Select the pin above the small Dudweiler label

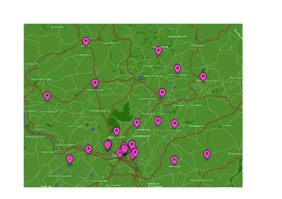[x=137, y=123]
